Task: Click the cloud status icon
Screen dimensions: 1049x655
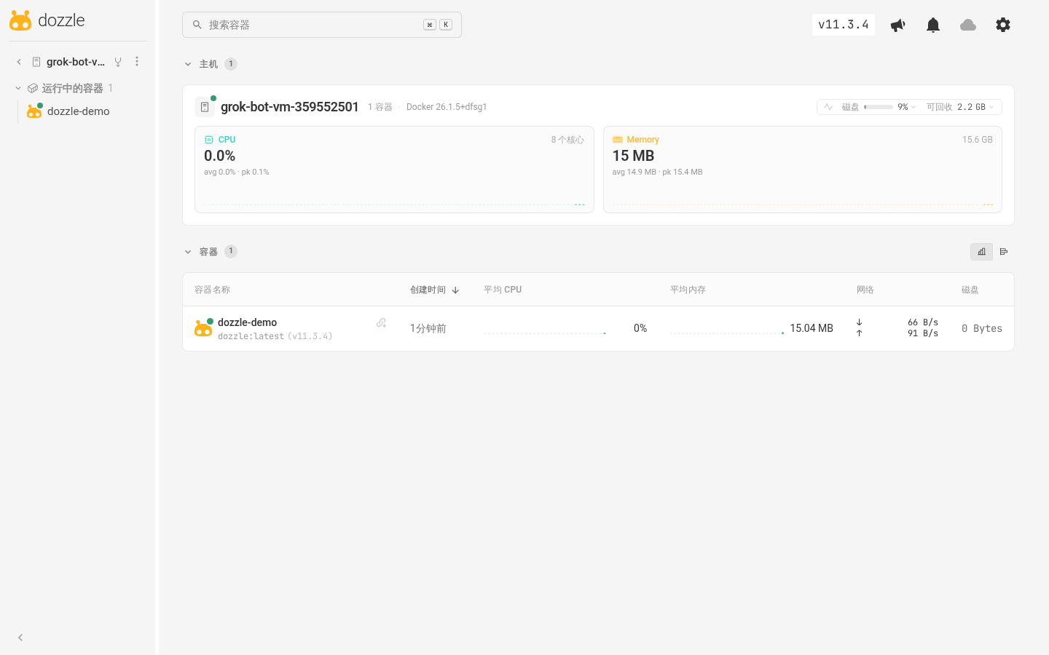Action: (968, 25)
